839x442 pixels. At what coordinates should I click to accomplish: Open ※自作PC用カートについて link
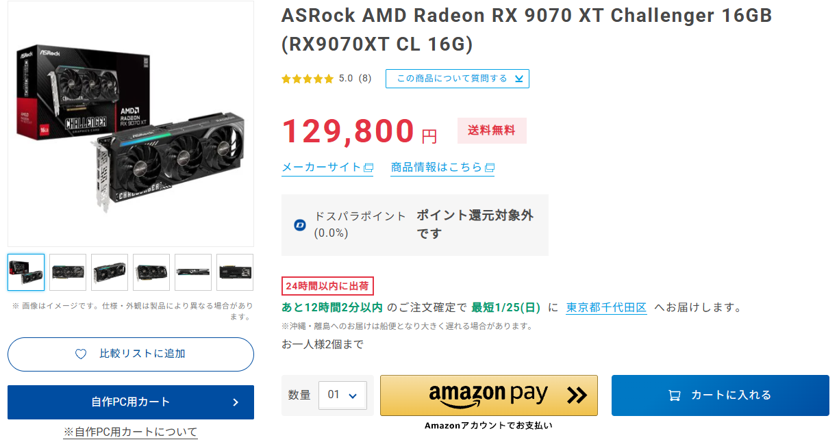click(x=130, y=432)
